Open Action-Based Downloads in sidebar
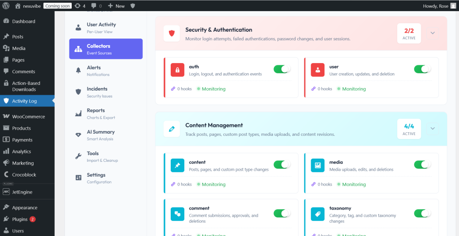Image resolution: width=459 pixels, height=236 pixels. click(x=27, y=86)
